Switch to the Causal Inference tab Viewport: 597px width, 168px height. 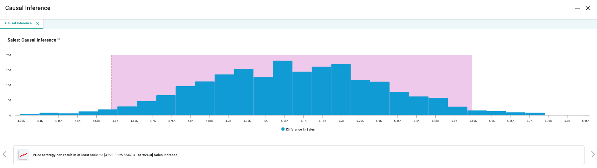point(18,23)
